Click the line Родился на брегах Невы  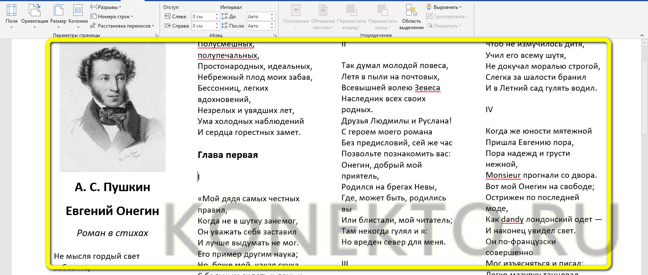click(x=389, y=187)
